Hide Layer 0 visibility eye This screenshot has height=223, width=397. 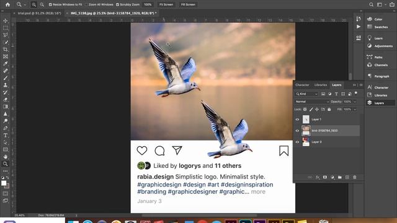tap(297, 142)
